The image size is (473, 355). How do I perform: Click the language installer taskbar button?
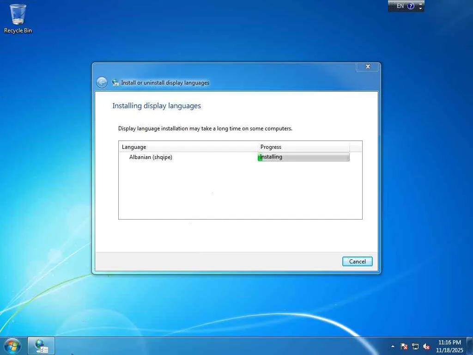coord(41,346)
